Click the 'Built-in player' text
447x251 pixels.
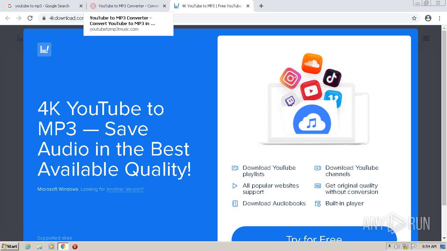tap(345, 203)
